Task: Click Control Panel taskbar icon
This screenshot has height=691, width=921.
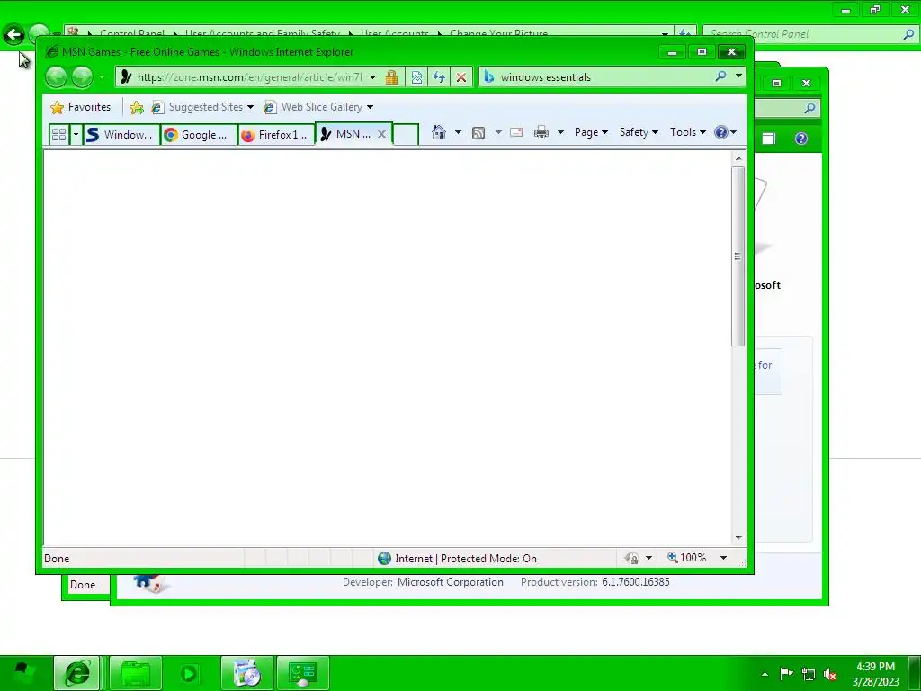Action: point(303,673)
